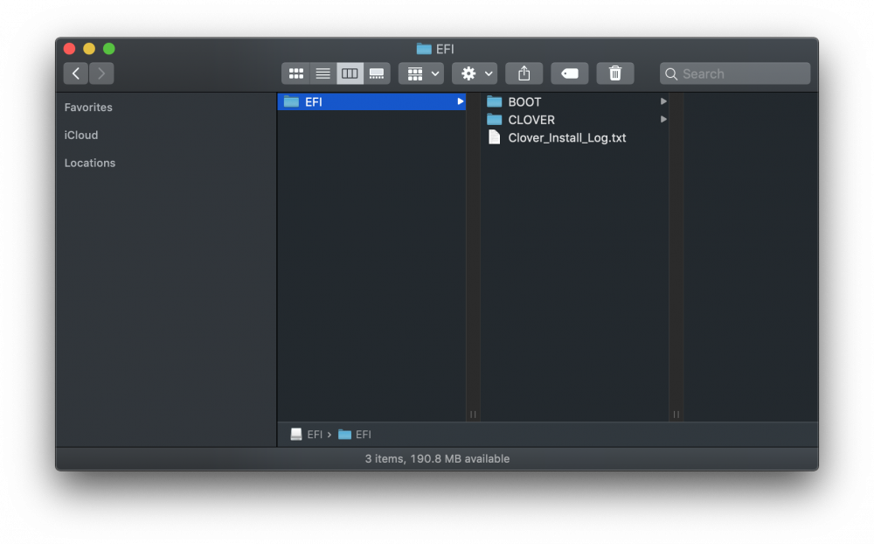
Task: Open the group-by arrangement dropdown
Action: [x=421, y=73]
